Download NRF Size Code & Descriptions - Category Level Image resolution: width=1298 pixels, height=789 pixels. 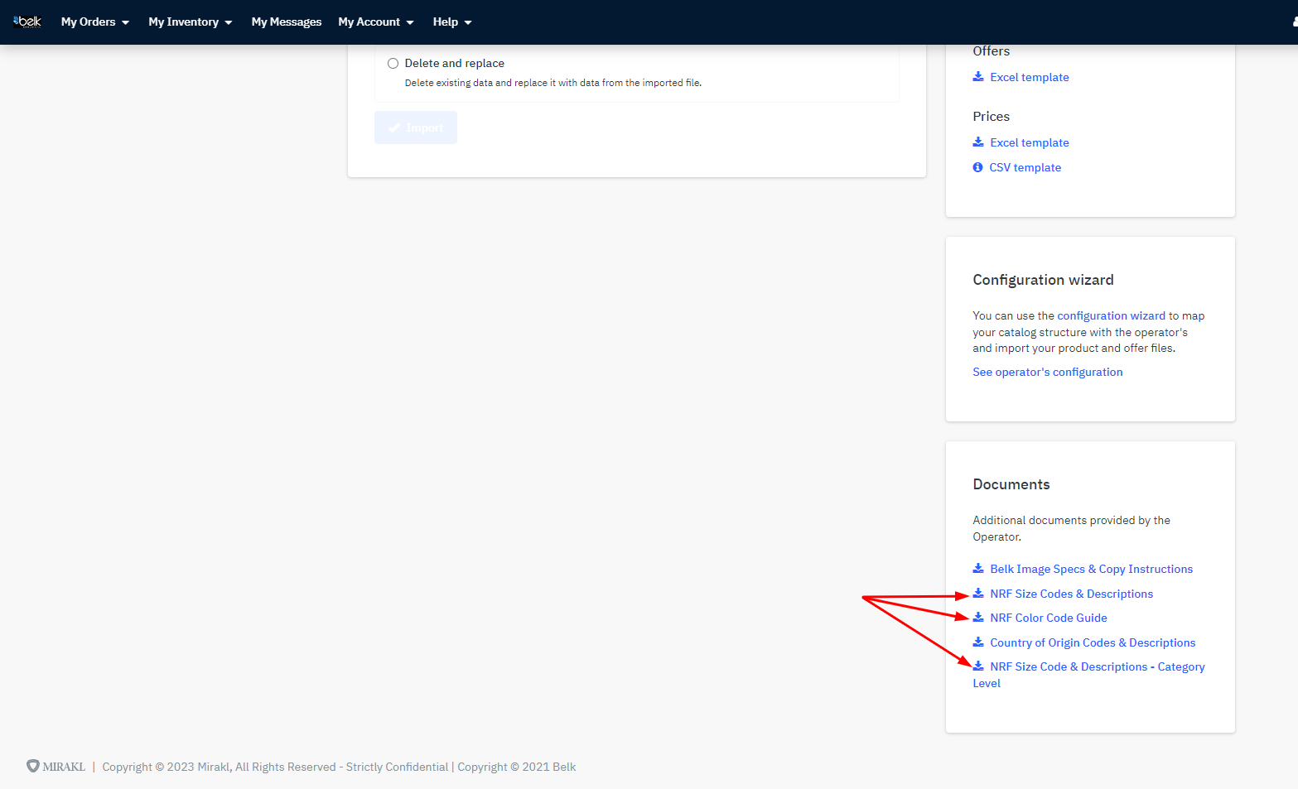tap(1088, 675)
